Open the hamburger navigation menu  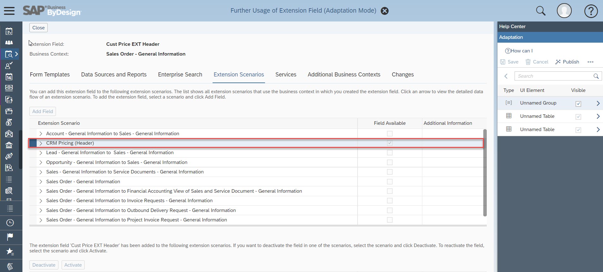[x=9, y=11]
